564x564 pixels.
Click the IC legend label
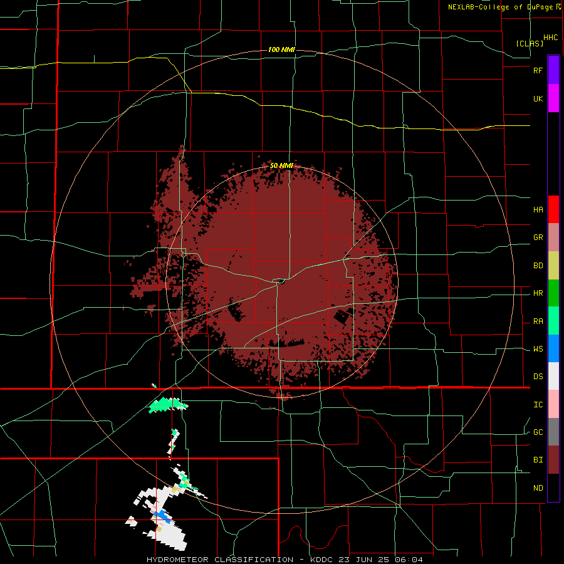click(538, 405)
